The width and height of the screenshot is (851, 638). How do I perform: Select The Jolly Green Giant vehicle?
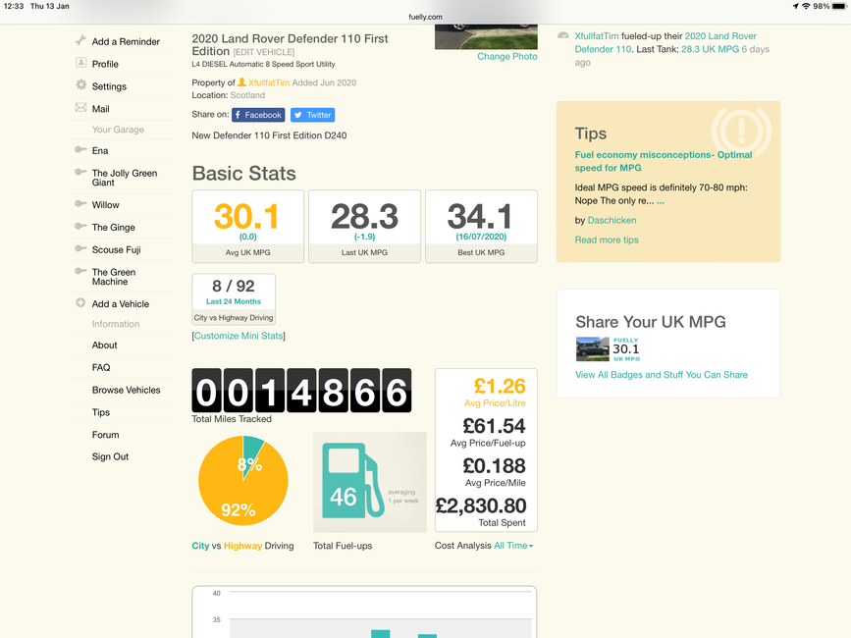125,178
